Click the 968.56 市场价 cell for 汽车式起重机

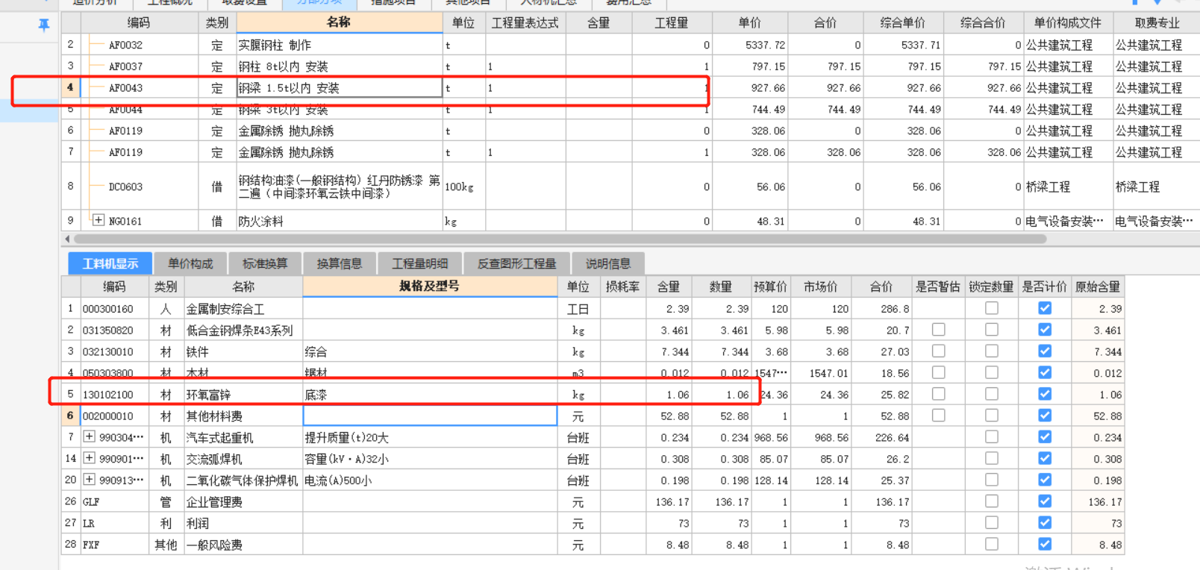point(820,437)
